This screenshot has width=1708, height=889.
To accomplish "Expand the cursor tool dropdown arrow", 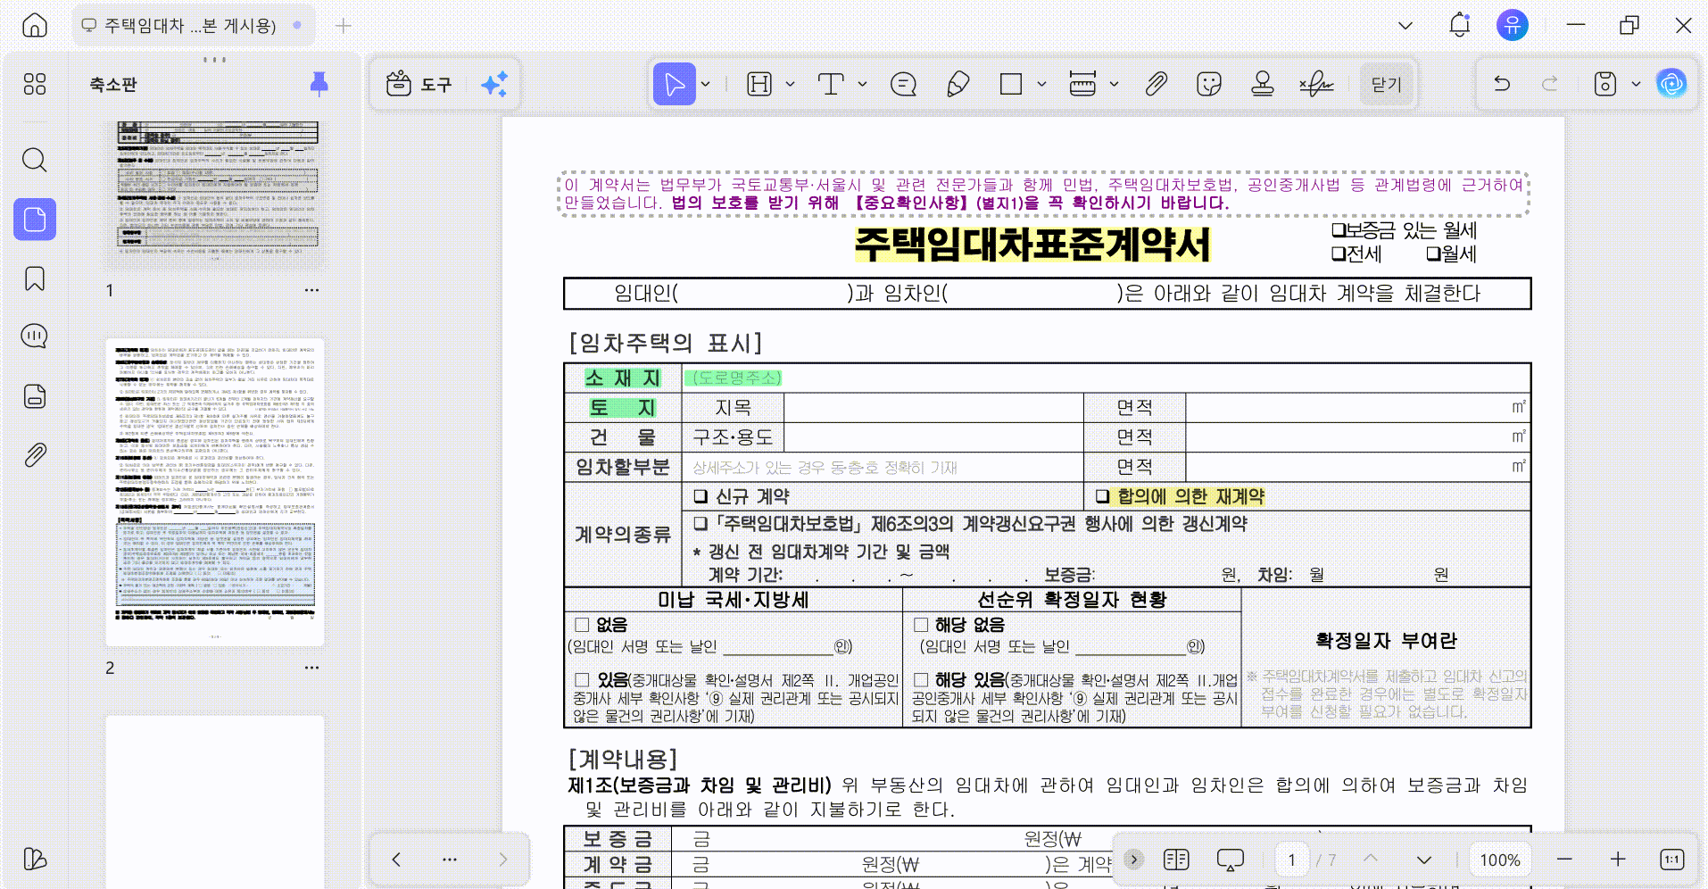I will [706, 84].
